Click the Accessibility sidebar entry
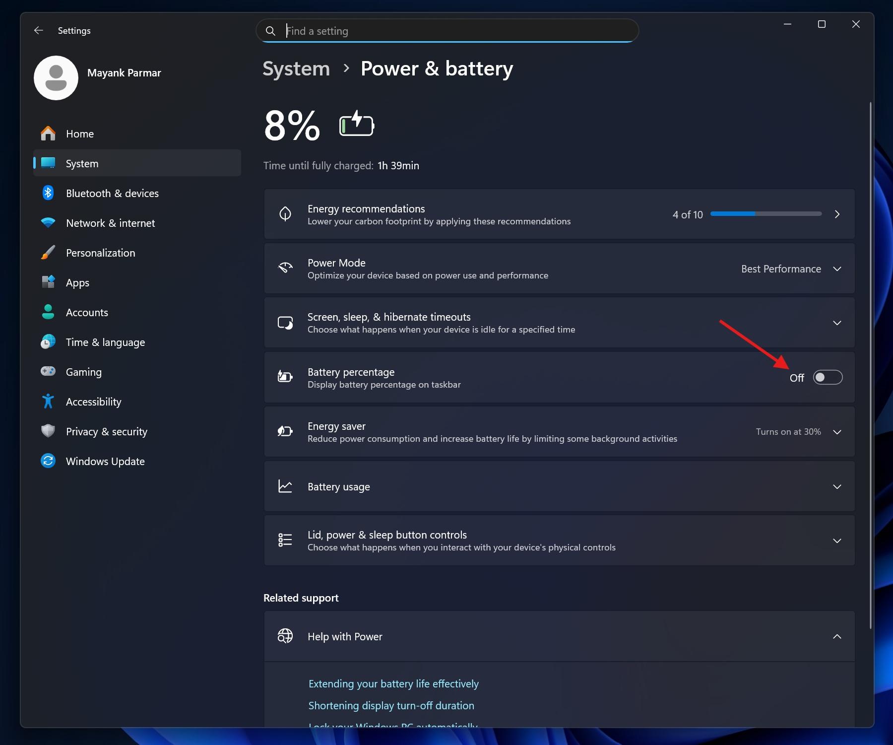This screenshot has height=745, width=893. click(93, 401)
